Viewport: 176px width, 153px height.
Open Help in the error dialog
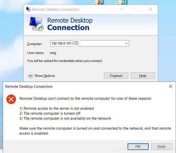162,147
